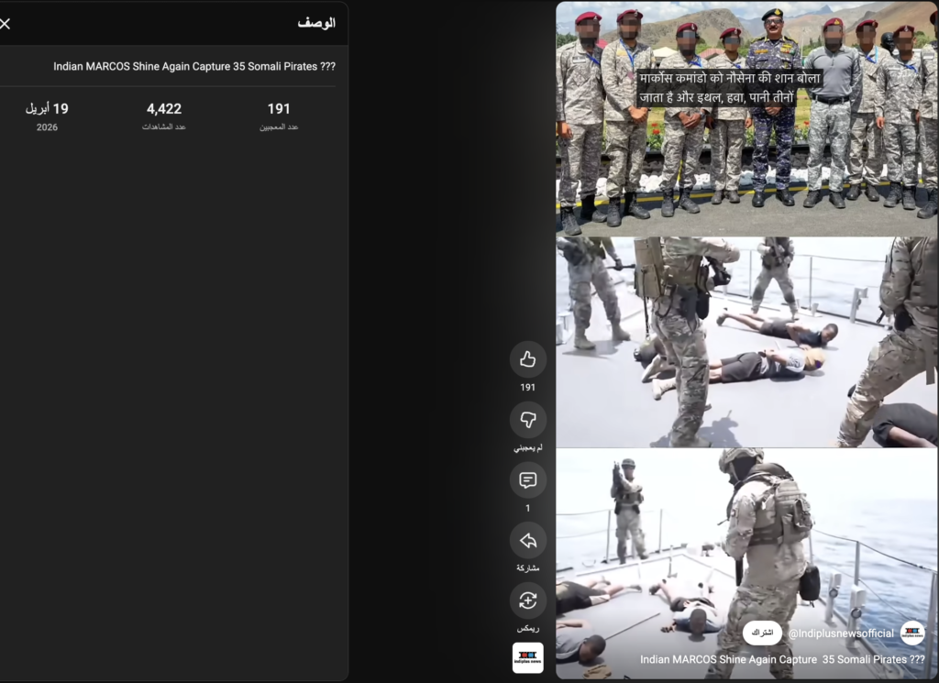The height and width of the screenshot is (683, 939).
Task: Open the Indiplus news sound tile below Remix
Action: (527, 658)
